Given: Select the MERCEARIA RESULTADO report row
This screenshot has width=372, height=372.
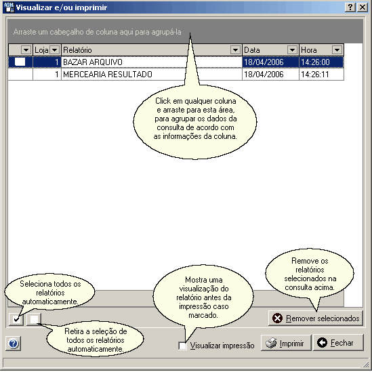Looking at the screenshot, I should click(x=175, y=75).
